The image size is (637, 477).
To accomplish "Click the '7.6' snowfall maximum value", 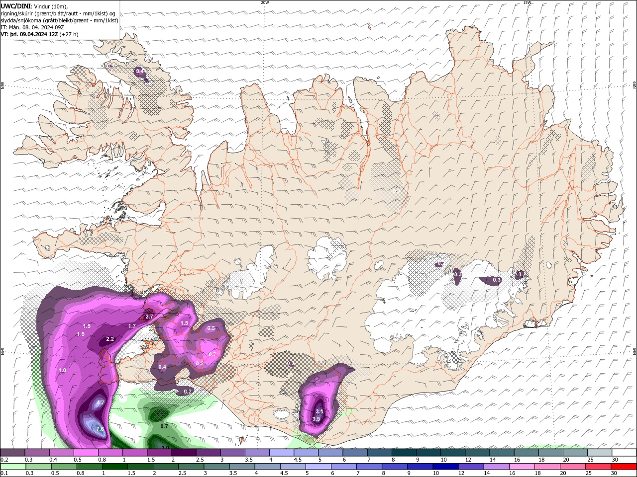I will click(100, 429).
